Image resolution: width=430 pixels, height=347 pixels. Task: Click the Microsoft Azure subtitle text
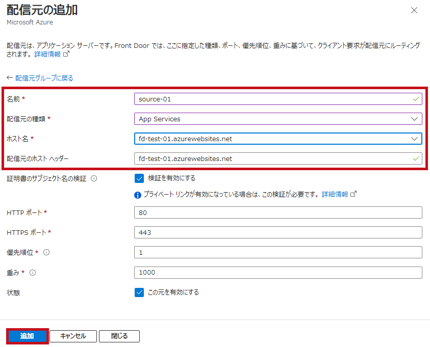30,22
